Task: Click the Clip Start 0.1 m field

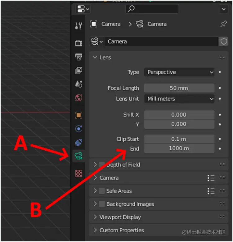Action: pos(179,139)
